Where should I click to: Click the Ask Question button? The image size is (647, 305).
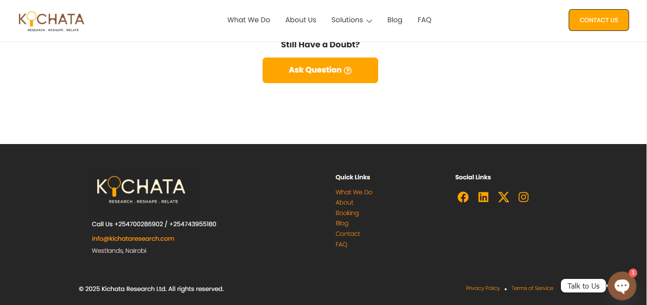[320, 71]
